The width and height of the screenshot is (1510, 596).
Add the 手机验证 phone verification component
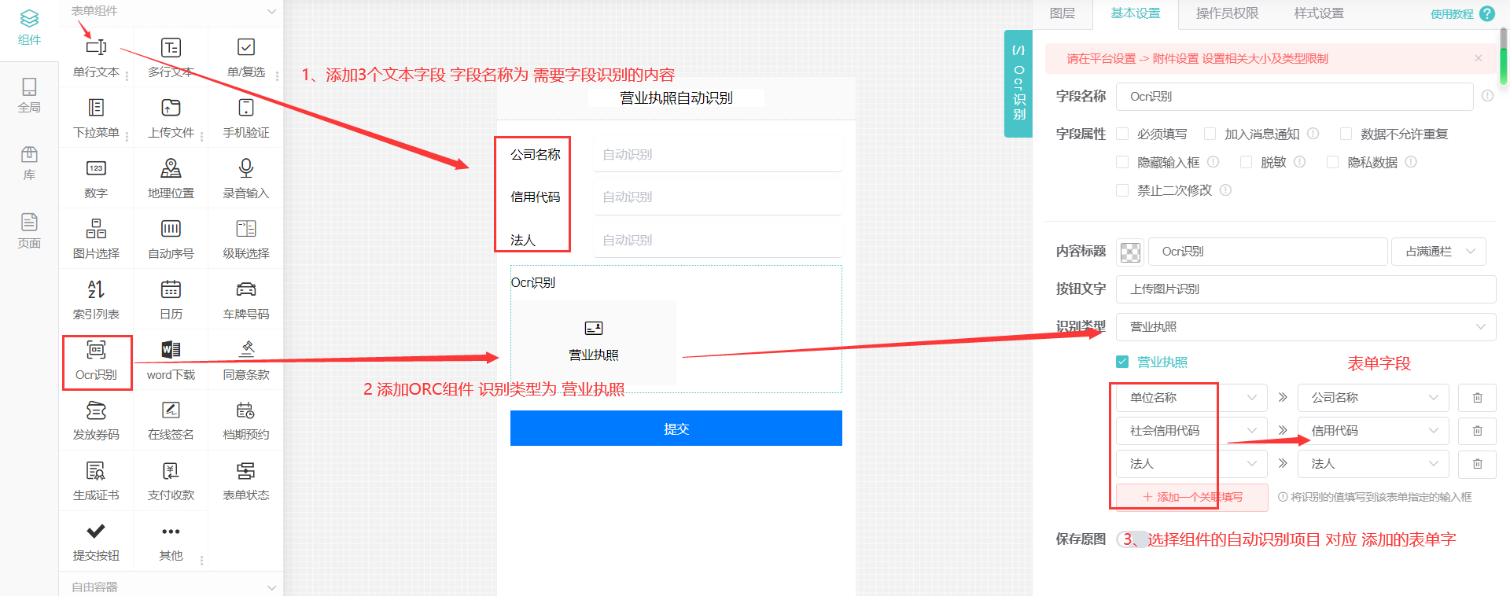[246, 118]
